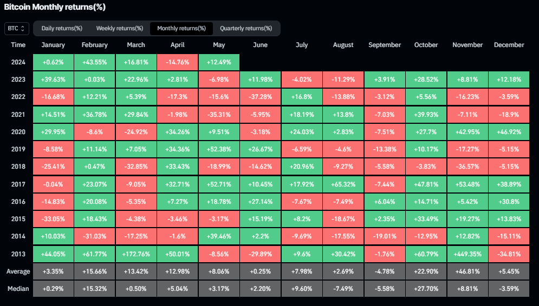Click the 2021 May -35.31% cell
This screenshot has height=306, width=539.
click(x=219, y=114)
